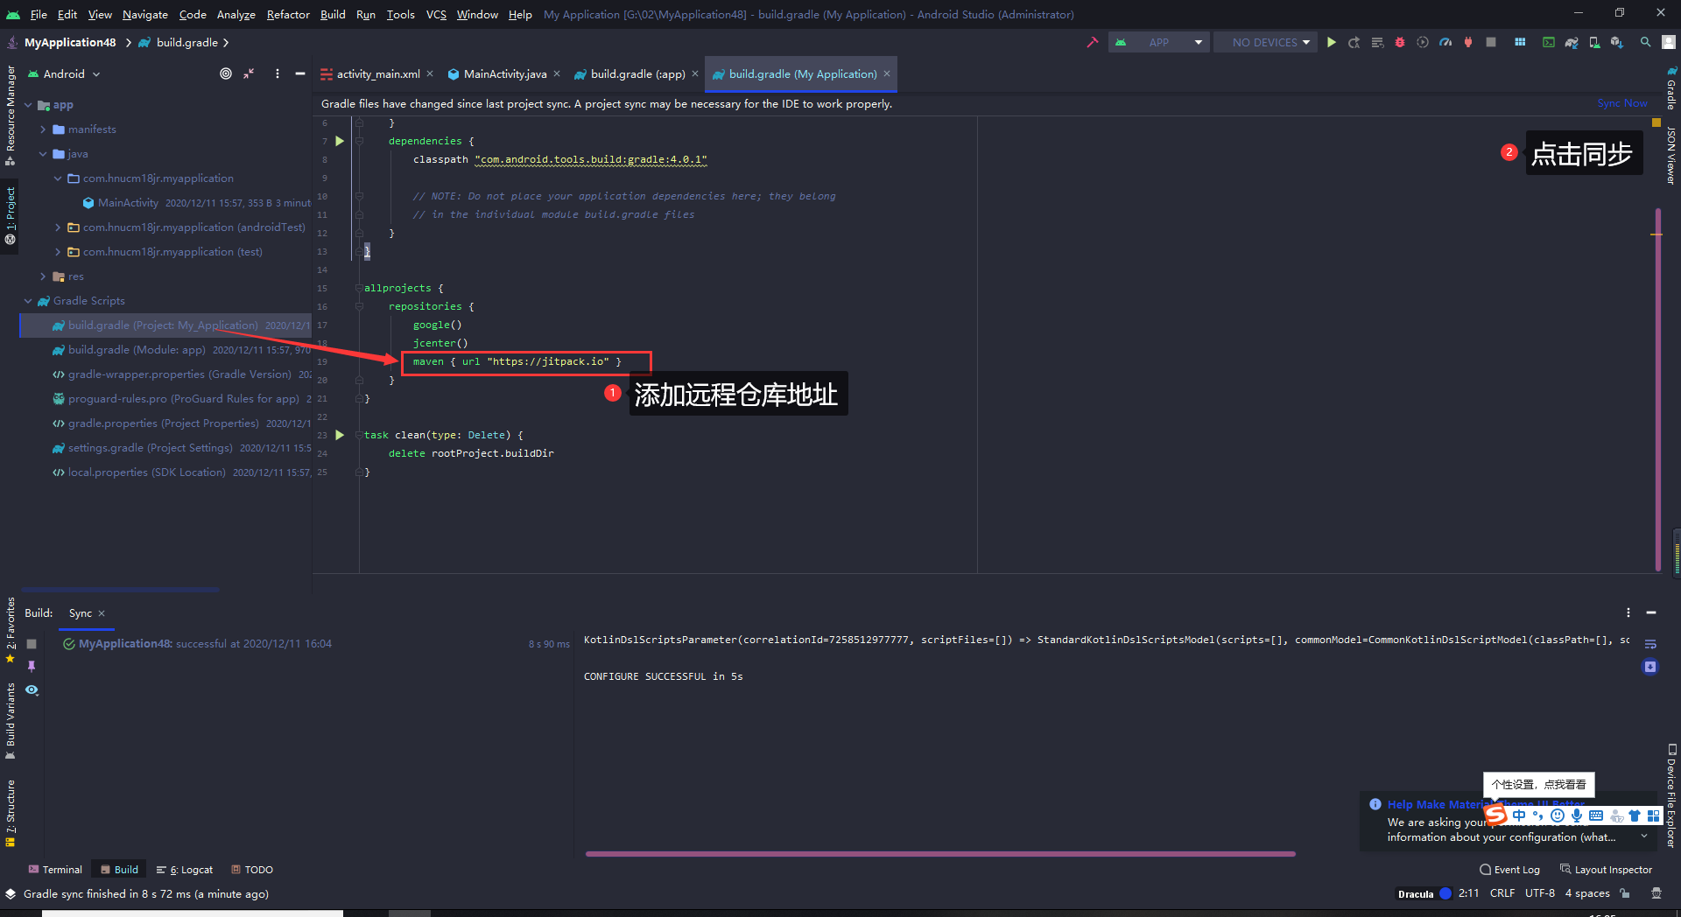Toggle the Resource Manager side panel
Screen dimensions: 1681x917
click(10, 115)
